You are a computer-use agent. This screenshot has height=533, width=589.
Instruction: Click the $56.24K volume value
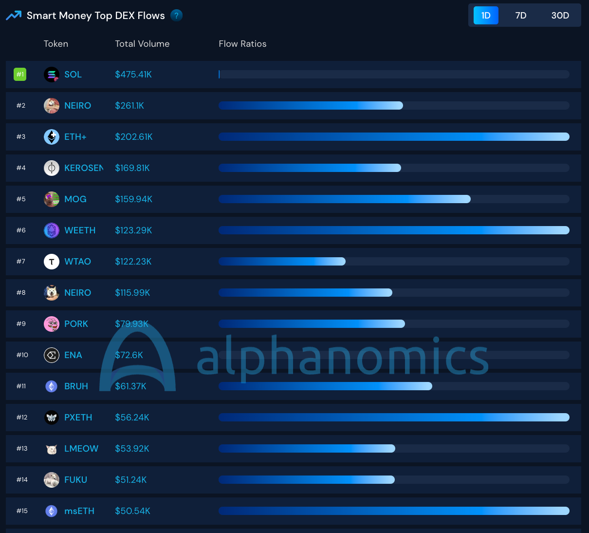[132, 418]
